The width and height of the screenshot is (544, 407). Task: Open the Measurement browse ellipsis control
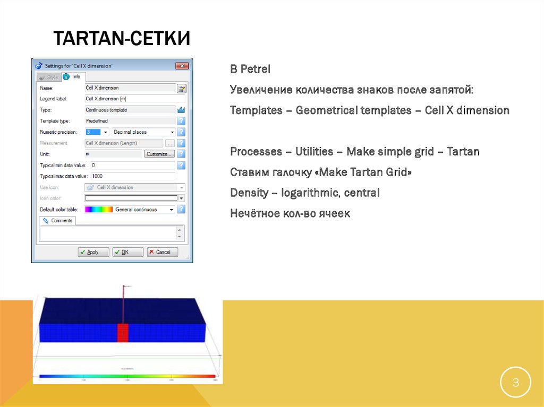pyautogui.click(x=169, y=143)
